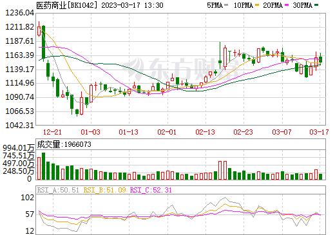Select the 12-21 date axis label
This screenshot has width=335, height=235.
click(x=52, y=132)
